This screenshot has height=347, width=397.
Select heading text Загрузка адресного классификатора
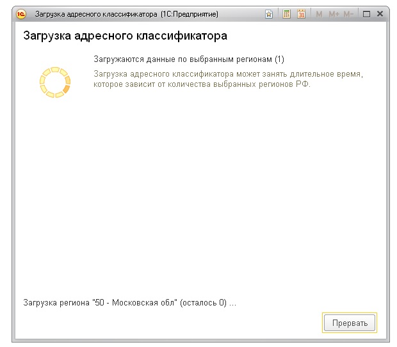point(125,36)
